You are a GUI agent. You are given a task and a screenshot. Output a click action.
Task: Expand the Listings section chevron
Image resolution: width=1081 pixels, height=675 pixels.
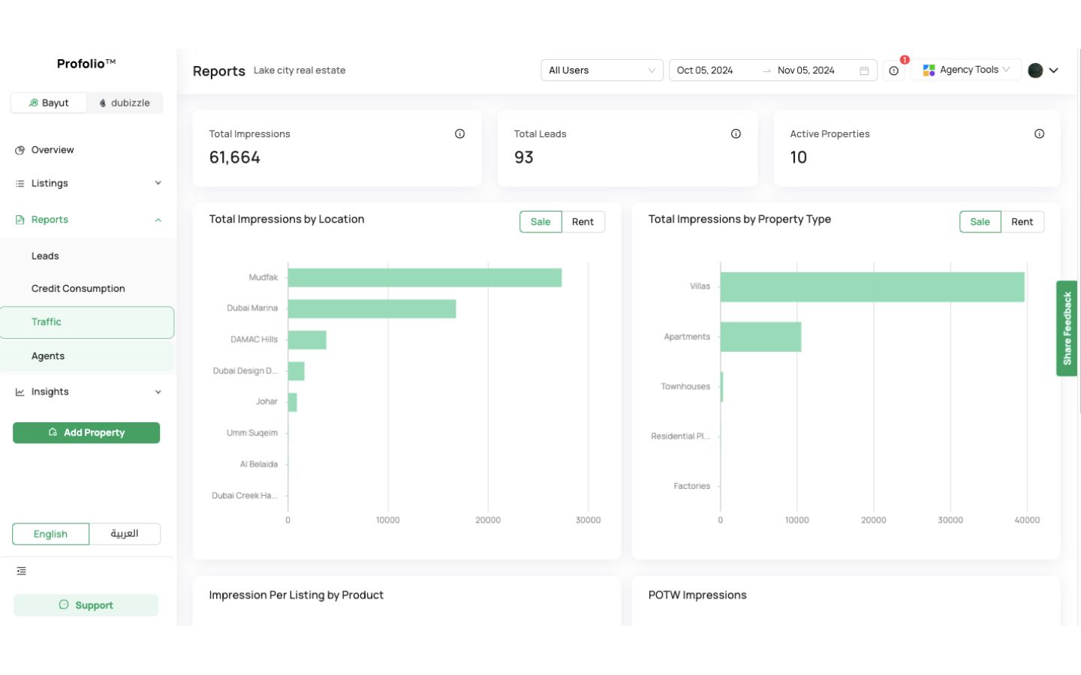click(x=158, y=183)
